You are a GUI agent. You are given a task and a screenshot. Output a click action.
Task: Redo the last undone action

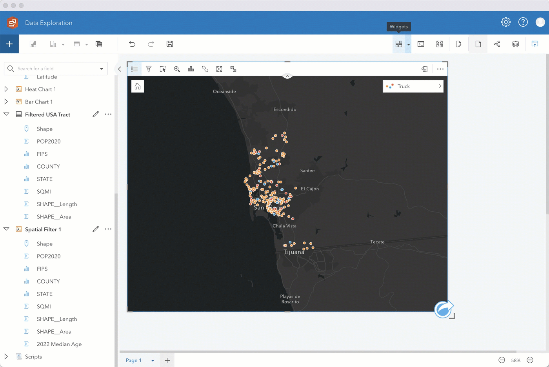click(151, 44)
